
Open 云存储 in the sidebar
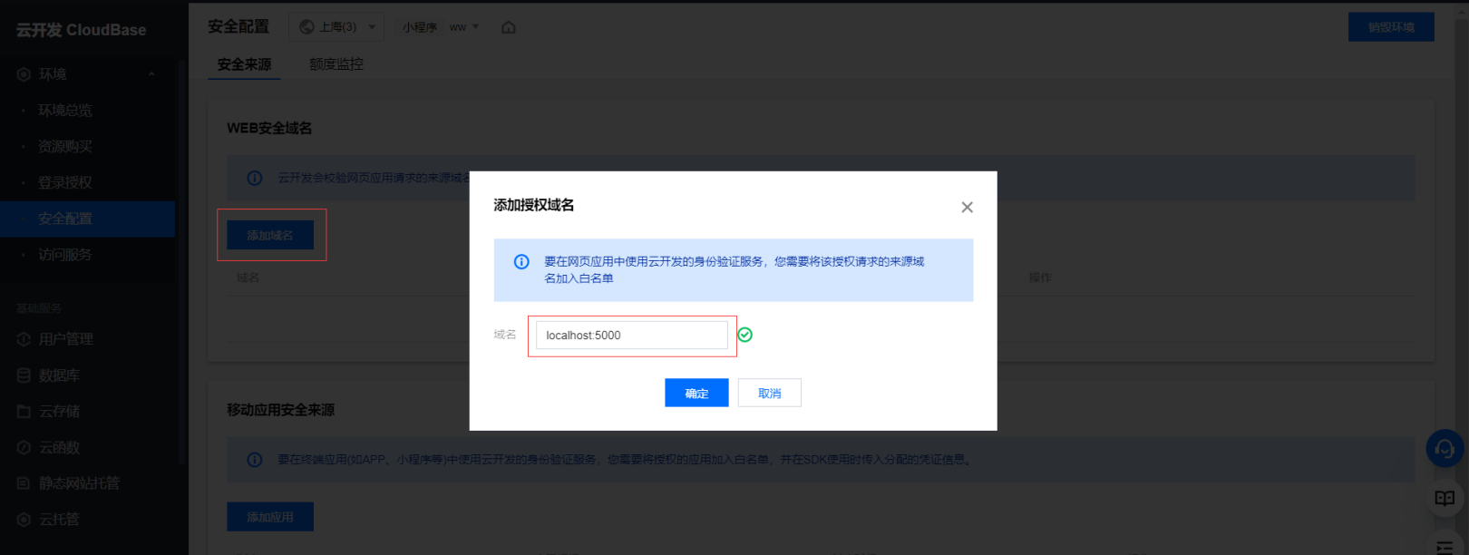click(x=59, y=412)
